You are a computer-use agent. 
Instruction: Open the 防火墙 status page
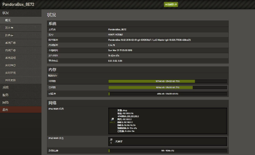(x=10, y=28)
